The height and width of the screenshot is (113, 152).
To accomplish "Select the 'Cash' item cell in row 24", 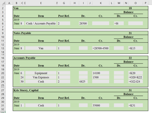I will pyautogui.click(x=41, y=82).
